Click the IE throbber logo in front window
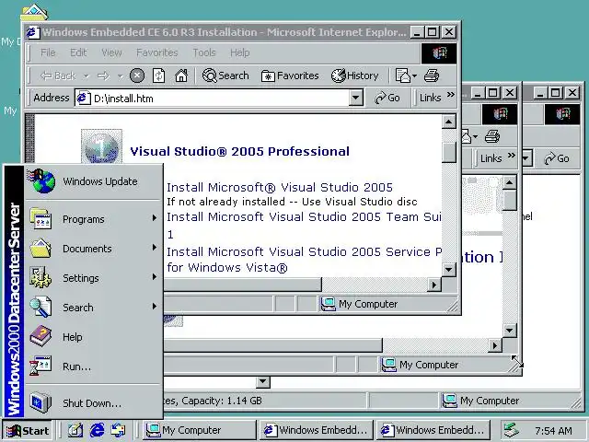Image resolution: width=589 pixels, height=442 pixels. point(439,53)
